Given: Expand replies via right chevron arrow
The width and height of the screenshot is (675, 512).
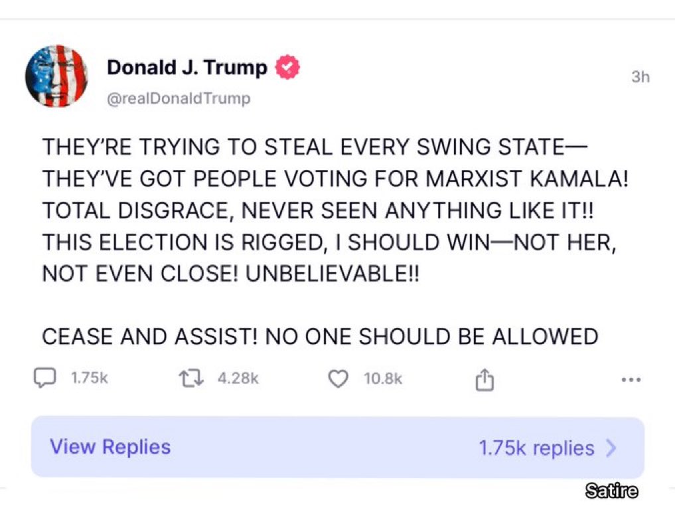Looking at the screenshot, I should 611,448.
